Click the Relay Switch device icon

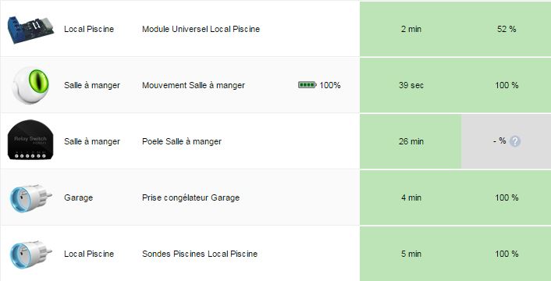click(x=30, y=140)
